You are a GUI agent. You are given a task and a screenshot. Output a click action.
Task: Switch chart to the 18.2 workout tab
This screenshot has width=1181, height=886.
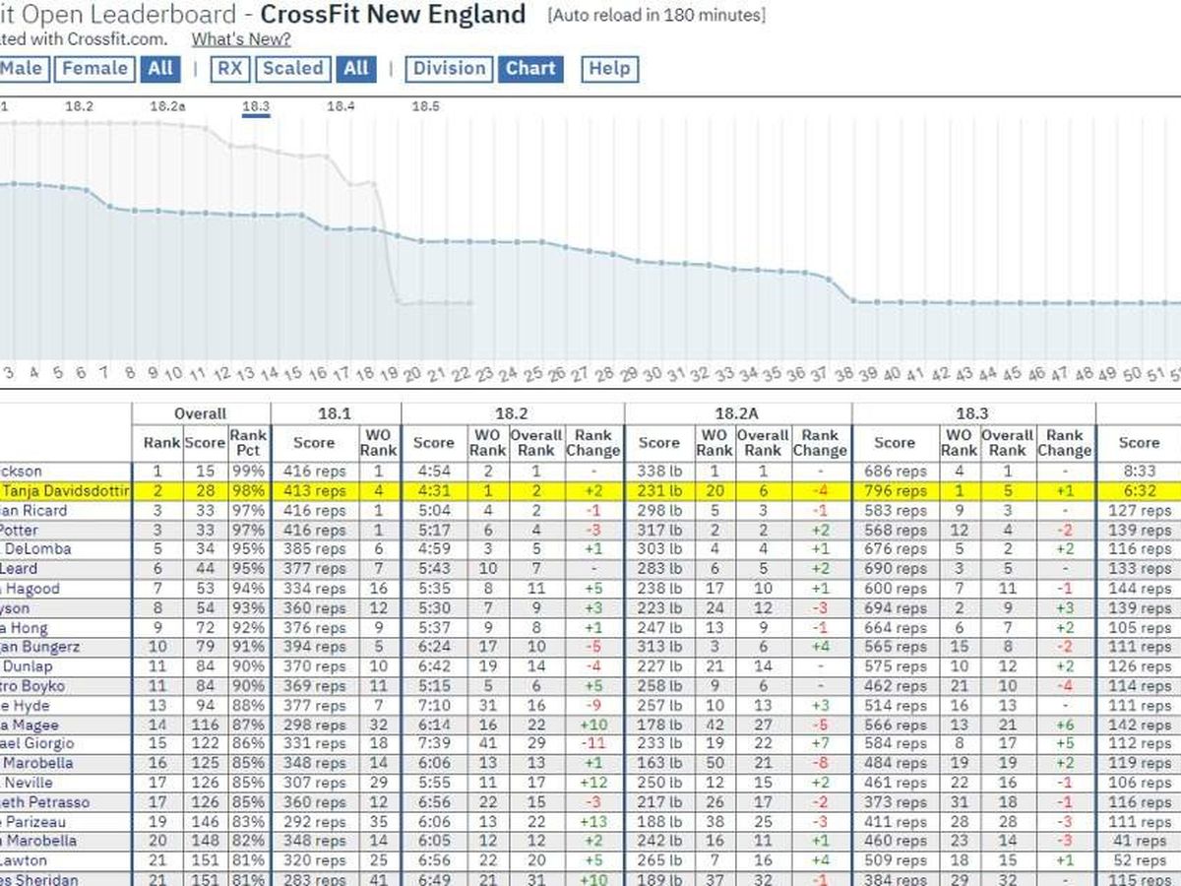79,106
